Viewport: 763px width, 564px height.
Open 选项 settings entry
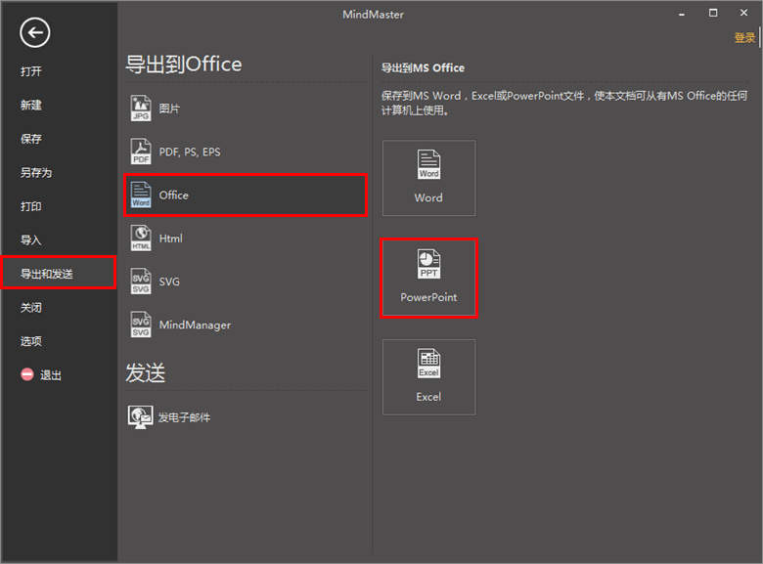click(x=31, y=341)
